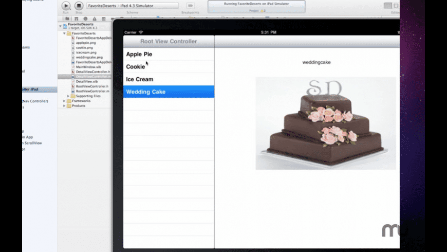Select the (Nav Controller) entry in left window
Screen dimensions: 447x252
tap(35, 101)
